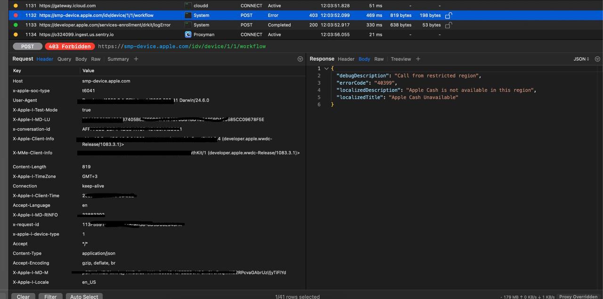603x299 pixels.
Task: Click the Key column header
Action: (x=17, y=71)
